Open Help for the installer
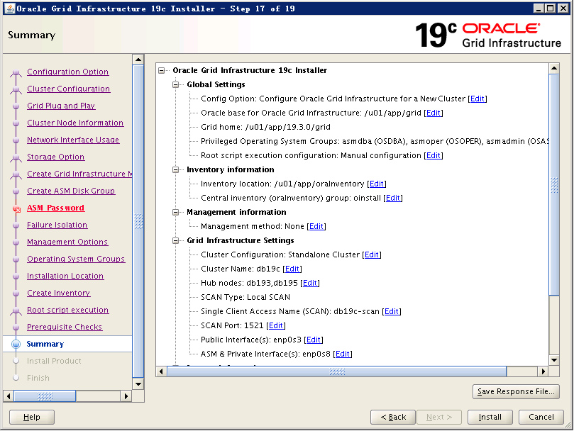The image size is (574, 431). [x=32, y=417]
